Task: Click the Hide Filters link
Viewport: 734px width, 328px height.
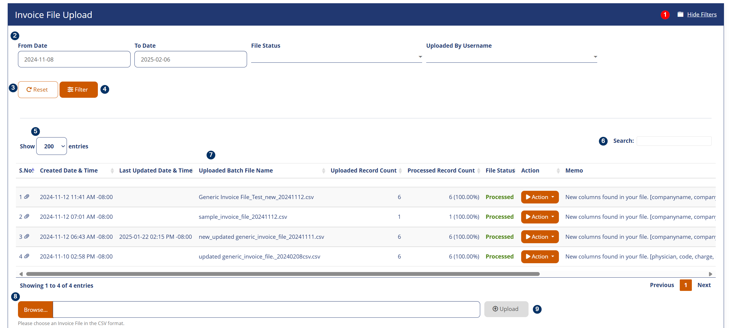Action: click(x=702, y=14)
